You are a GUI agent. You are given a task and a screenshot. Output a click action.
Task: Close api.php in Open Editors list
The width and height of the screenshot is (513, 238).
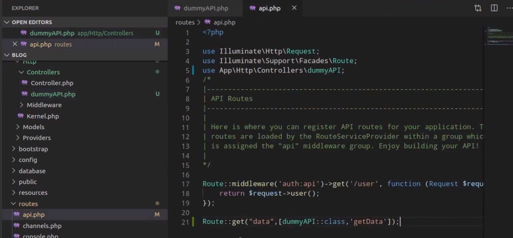15,44
